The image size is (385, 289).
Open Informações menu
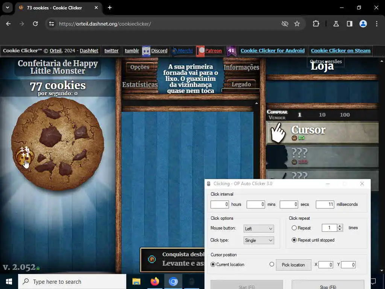coord(241,67)
